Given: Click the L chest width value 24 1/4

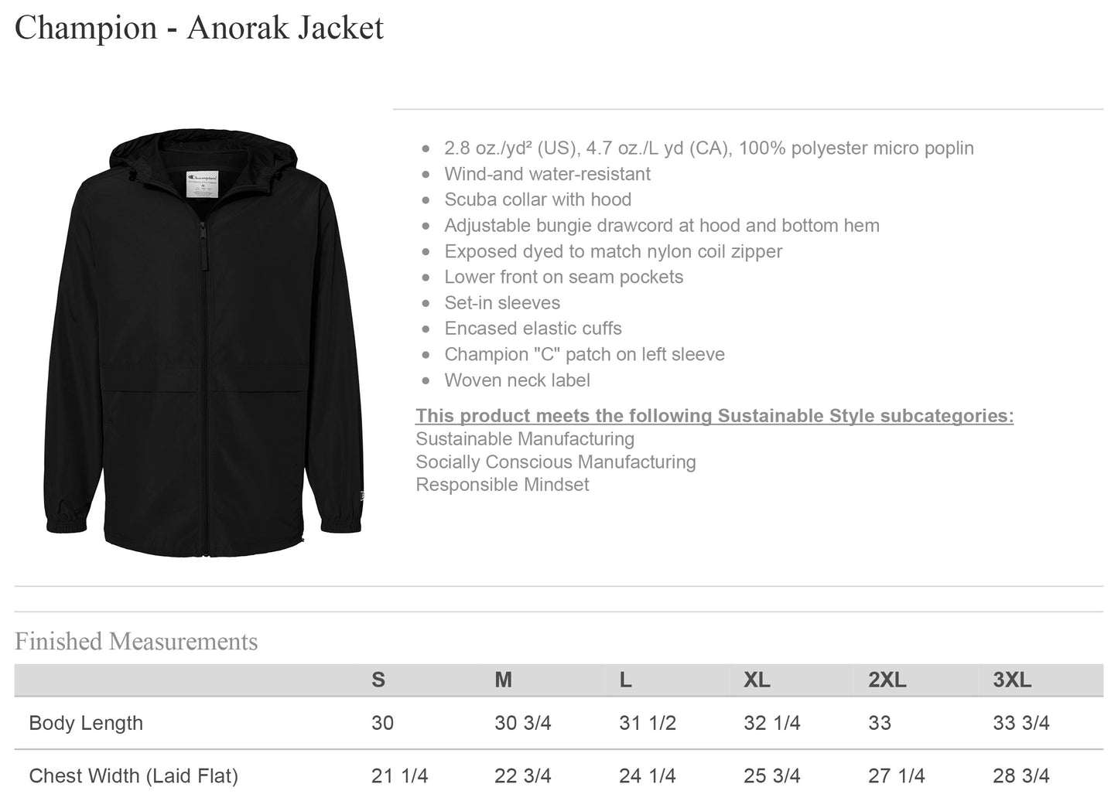Looking at the screenshot, I should point(647,775).
